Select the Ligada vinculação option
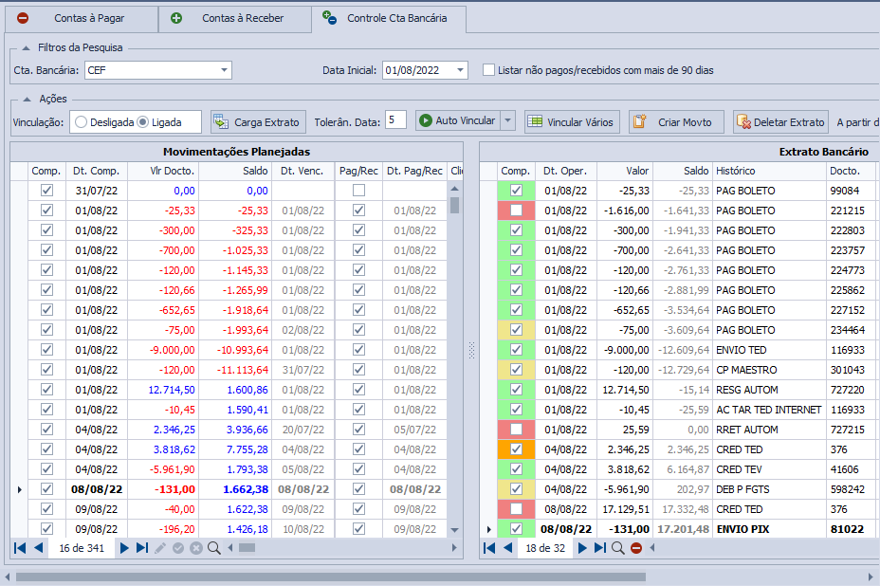 click(x=142, y=122)
